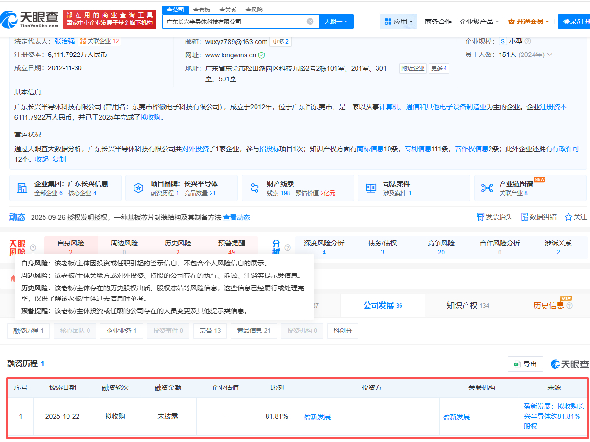Screen dimensions: 590x442
Task: Open the 开通会员 membership dropdown
Action: pyautogui.click(x=528, y=22)
